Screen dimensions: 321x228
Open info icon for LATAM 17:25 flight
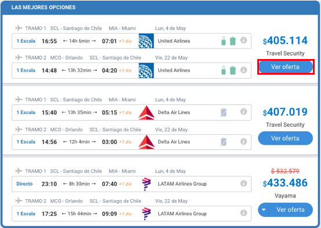pos(243,213)
